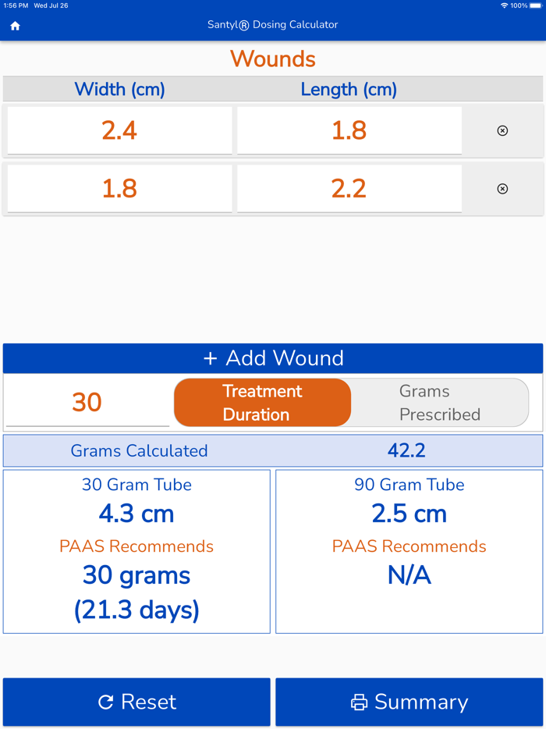This screenshot has height=729, width=546.
Task: Open the Summary view
Action: (x=409, y=702)
